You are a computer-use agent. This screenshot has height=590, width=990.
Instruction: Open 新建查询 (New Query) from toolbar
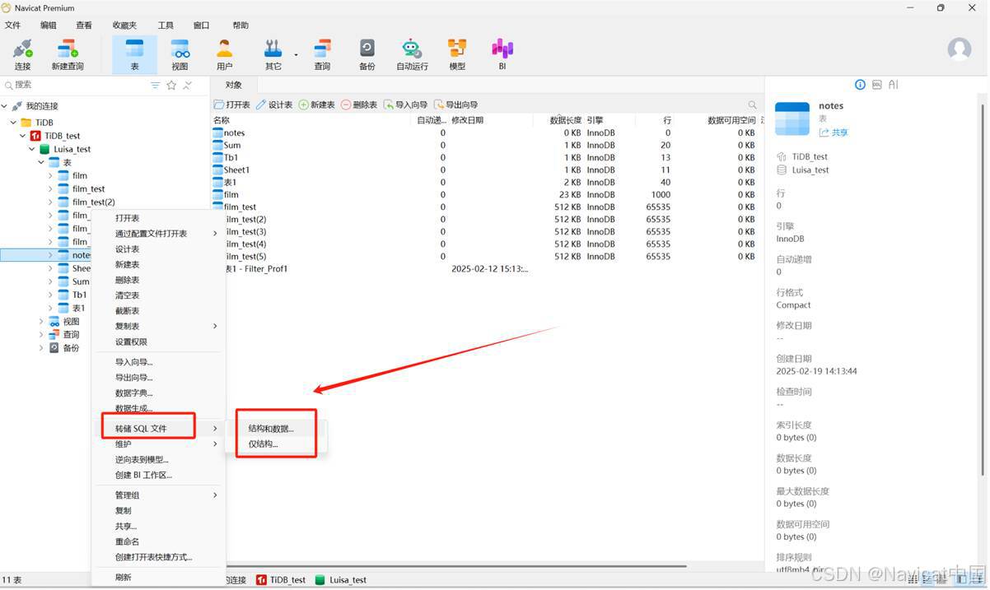pyautogui.click(x=68, y=54)
